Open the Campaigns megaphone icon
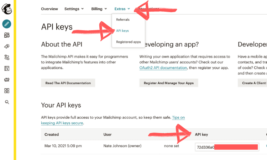This screenshot has height=160, width=267. (7, 46)
